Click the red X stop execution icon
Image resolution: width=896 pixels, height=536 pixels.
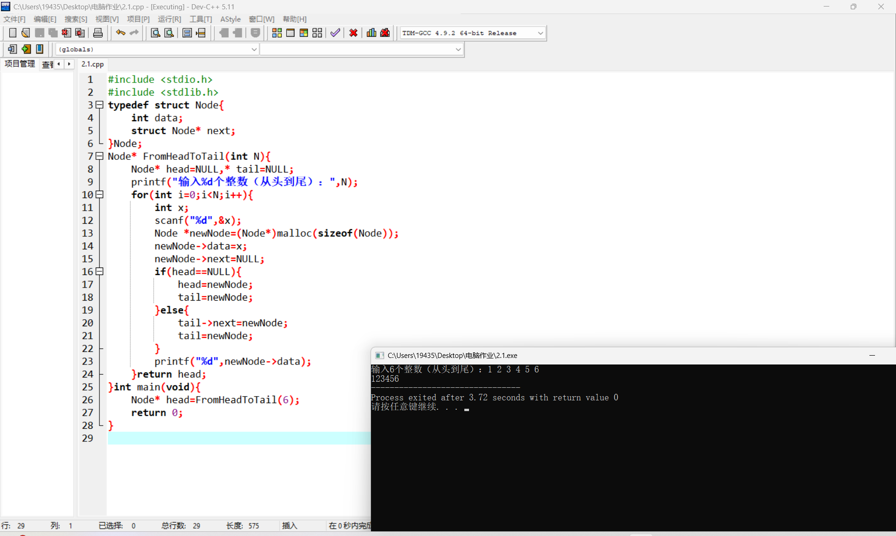(353, 33)
